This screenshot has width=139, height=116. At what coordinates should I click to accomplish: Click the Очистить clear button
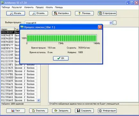(x=38, y=111)
